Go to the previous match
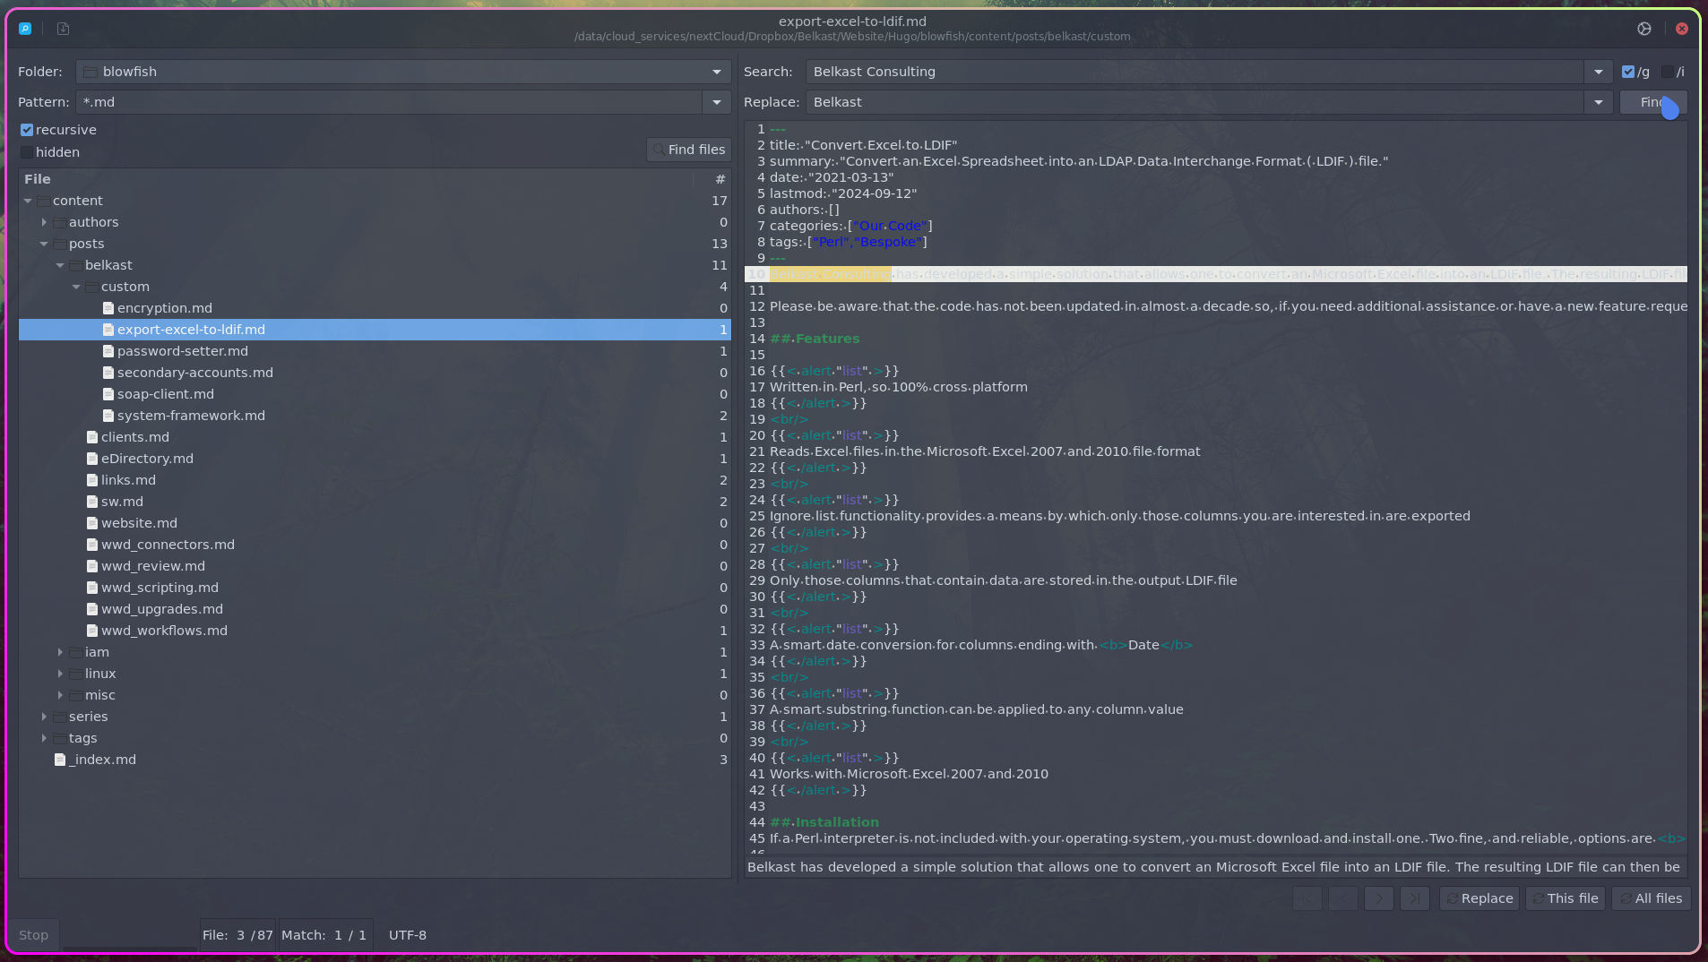 [x=1343, y=898]
